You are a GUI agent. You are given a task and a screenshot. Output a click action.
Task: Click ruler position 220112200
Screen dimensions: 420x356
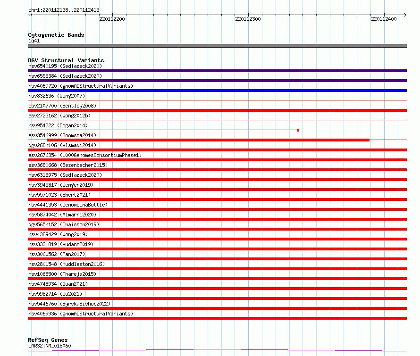click(112, 19)
